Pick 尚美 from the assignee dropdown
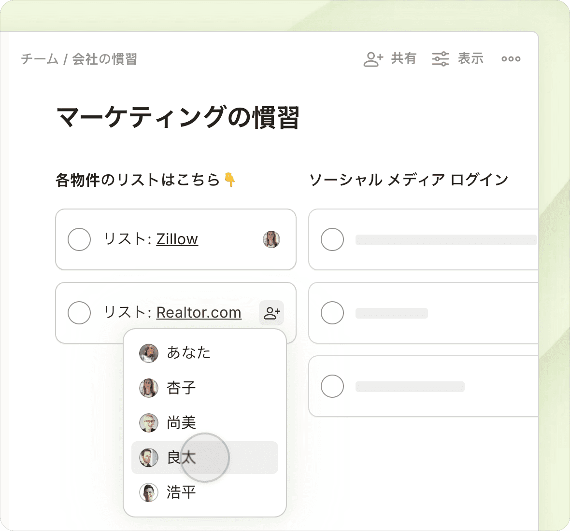This screenshot has height=531, width=570. [x=181, y=423]
